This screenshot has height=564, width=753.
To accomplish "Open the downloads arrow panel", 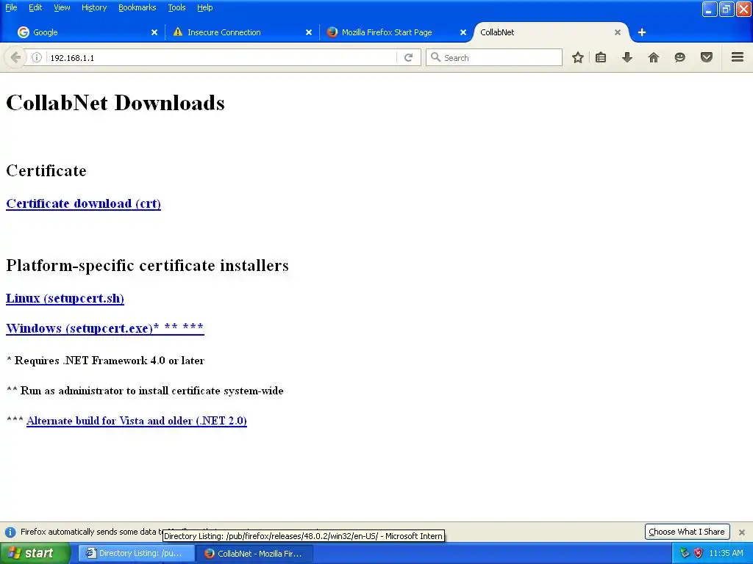I will click(x=627, y=57).
